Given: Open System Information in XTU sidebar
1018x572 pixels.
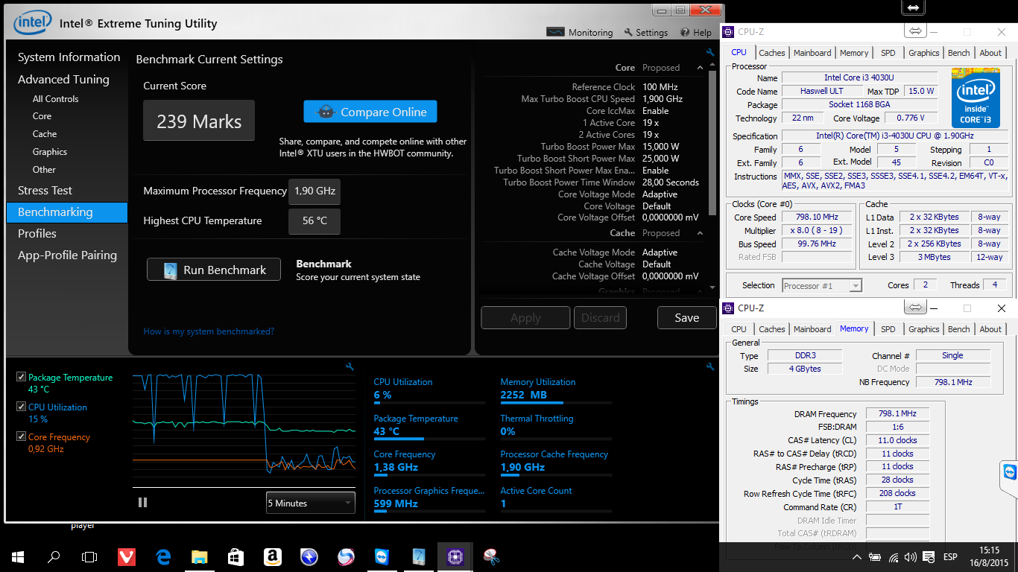Looking at the screenshot, I should point(69,57).
